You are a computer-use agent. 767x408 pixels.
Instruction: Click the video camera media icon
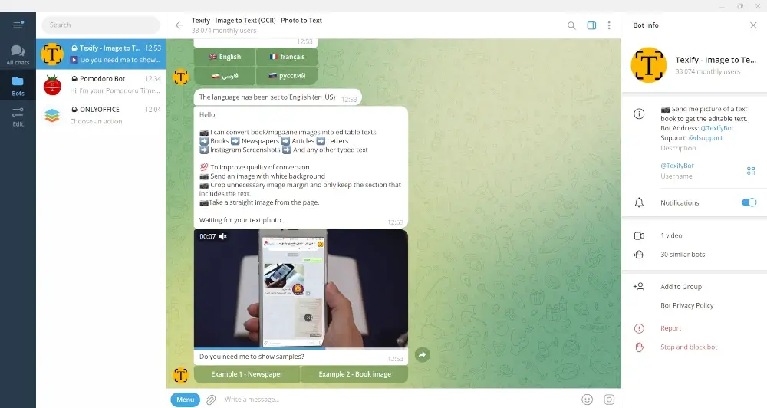click(639, 235)
